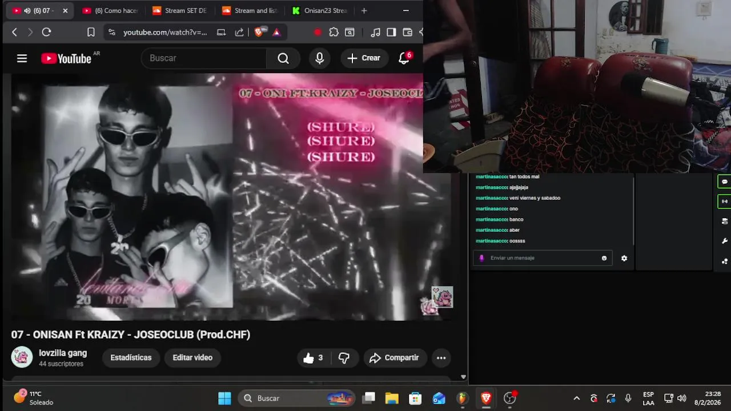Open the wrench tools icon in sidebar
Image resolution: width=731 pixels, height=411 pixels.
point(724,241)
